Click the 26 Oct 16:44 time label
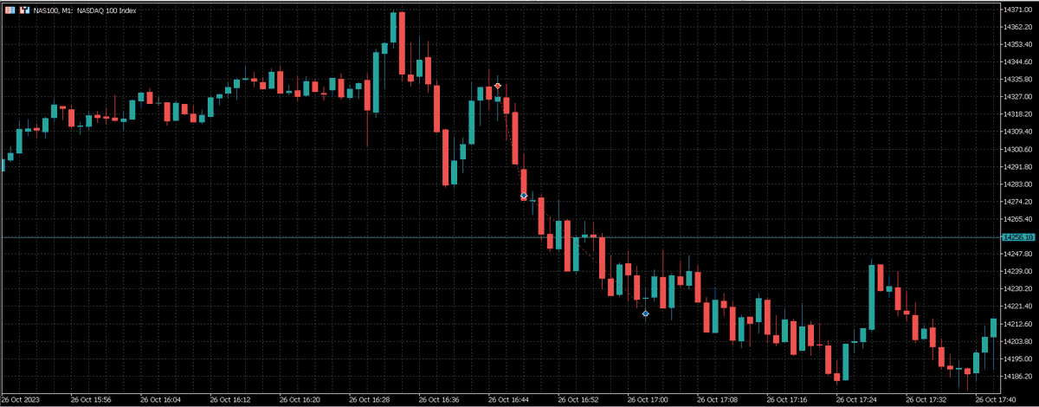 click(508, 400)
